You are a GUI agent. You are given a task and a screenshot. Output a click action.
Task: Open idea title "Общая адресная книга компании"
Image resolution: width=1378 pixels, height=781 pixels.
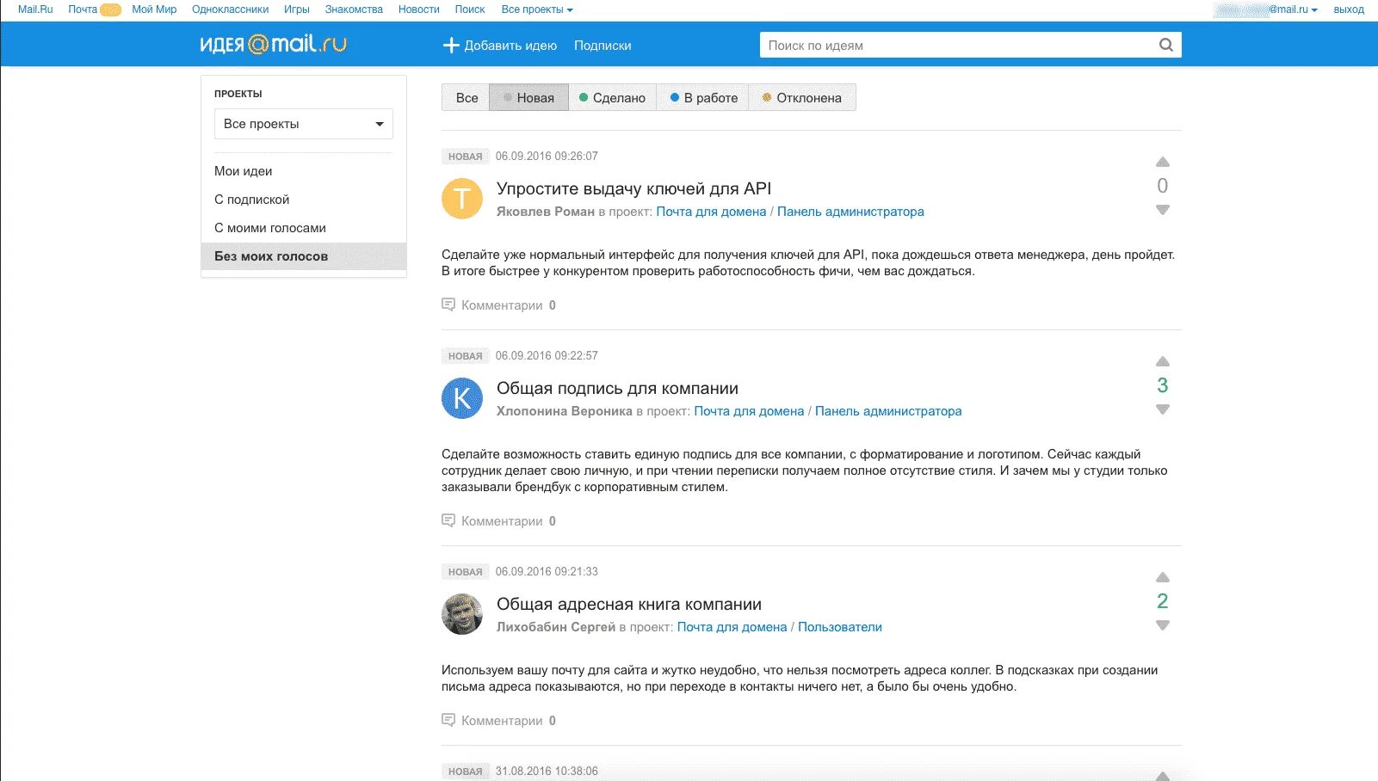[629, 604]
